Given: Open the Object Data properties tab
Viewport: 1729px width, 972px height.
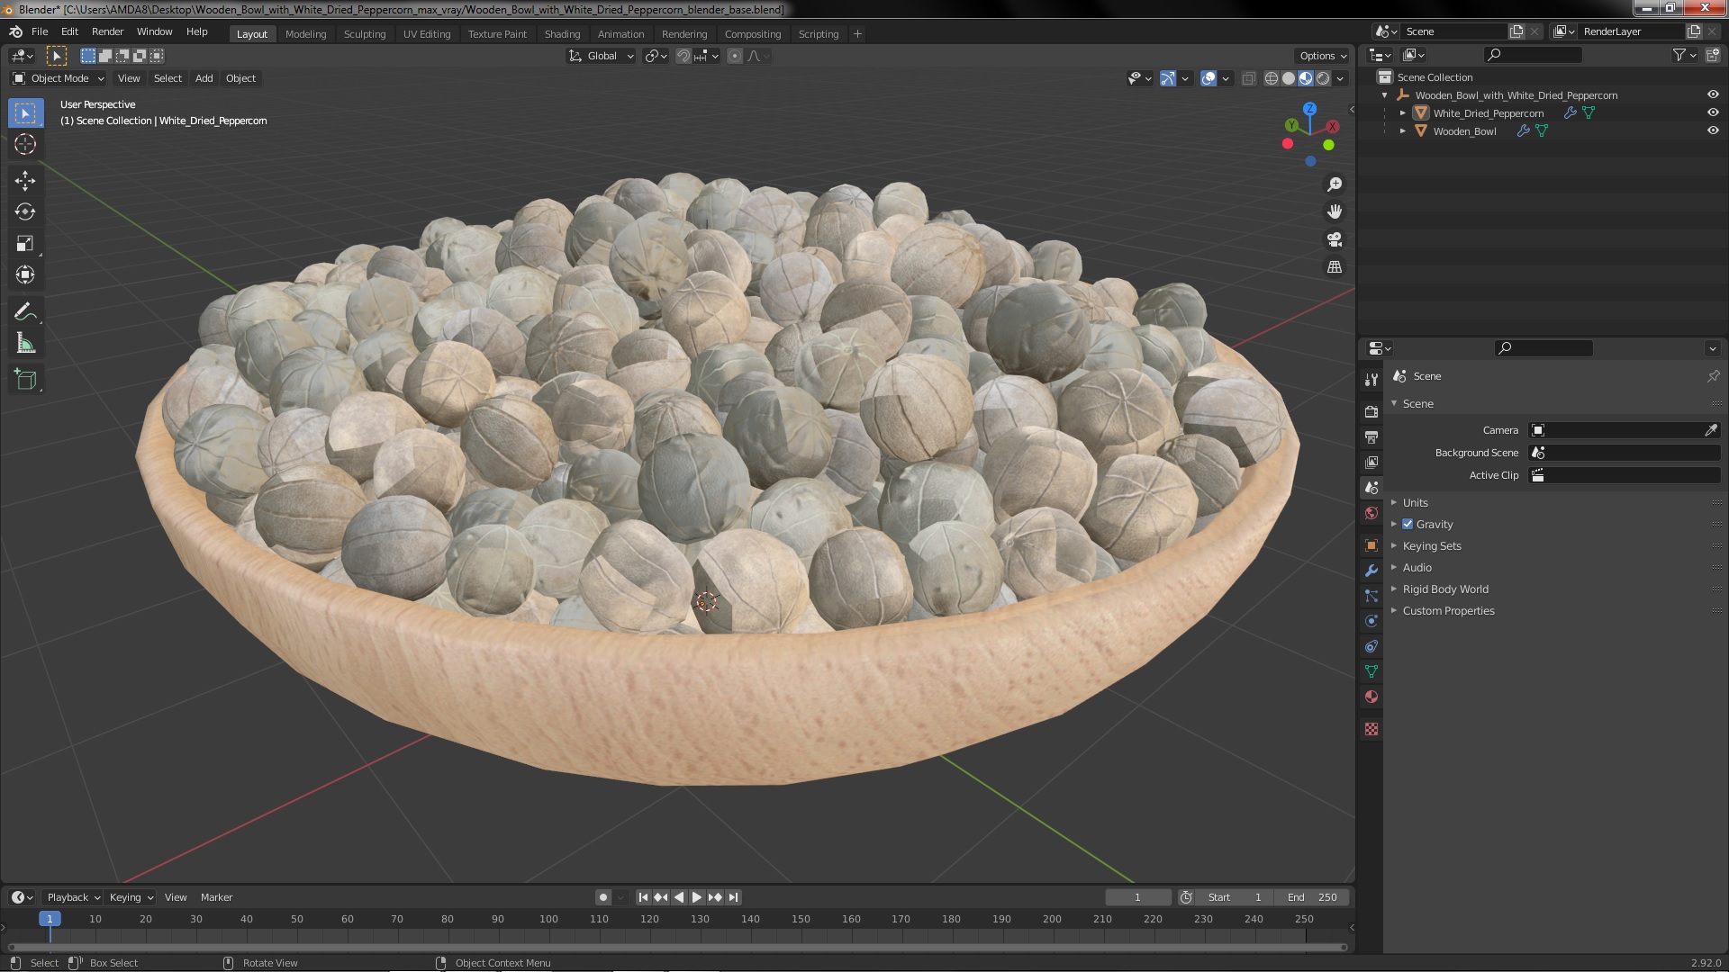Looking at the screenshot, I should (x=1371, y=671).
